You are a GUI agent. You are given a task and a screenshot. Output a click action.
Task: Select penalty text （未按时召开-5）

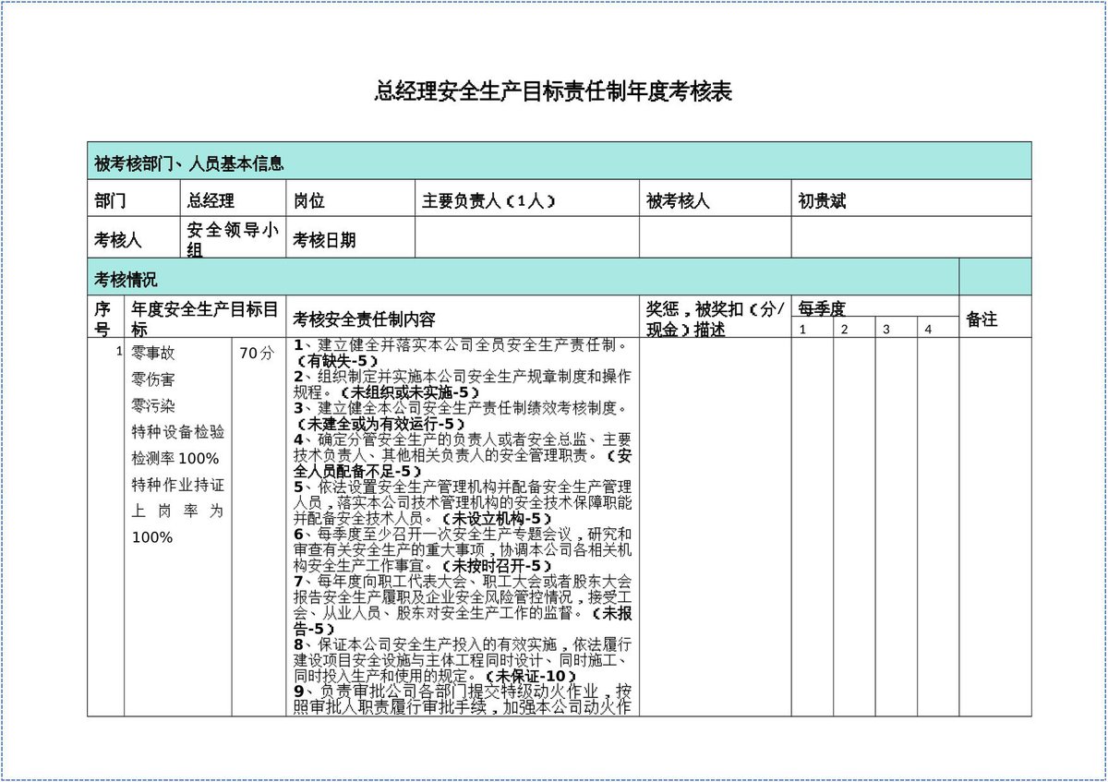(x=497, y=565)
